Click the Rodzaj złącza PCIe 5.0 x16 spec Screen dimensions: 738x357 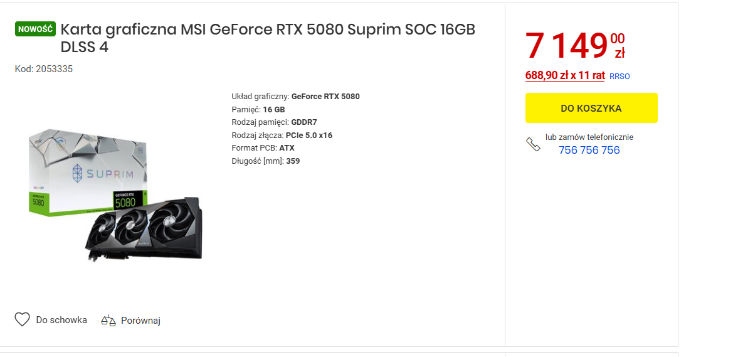[x=282, y=135]
